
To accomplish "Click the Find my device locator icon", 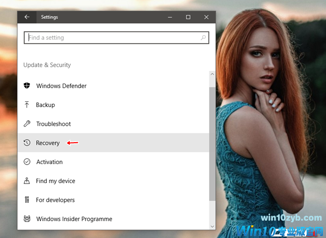I will (27, 180).
